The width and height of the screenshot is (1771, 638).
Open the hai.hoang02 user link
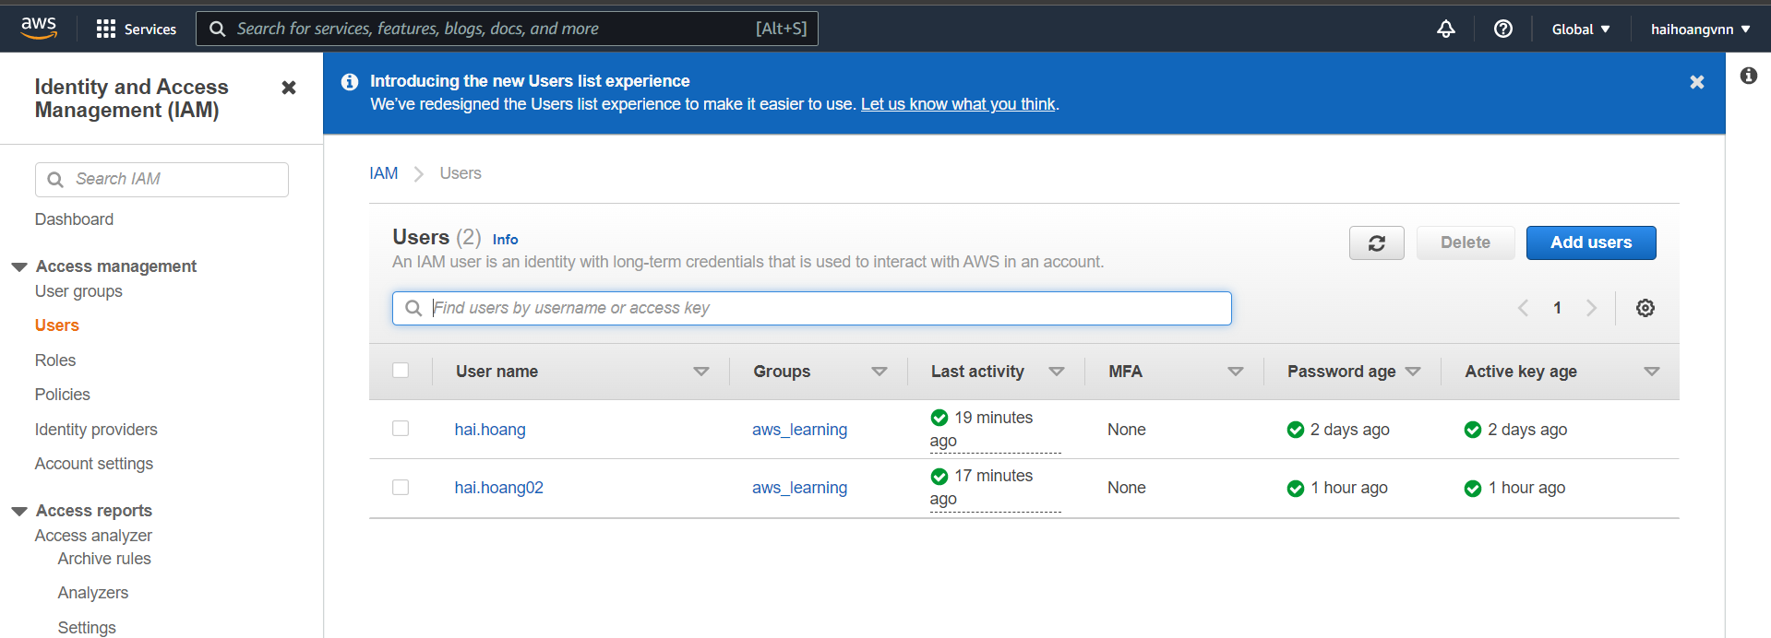(x=498, y=488)
